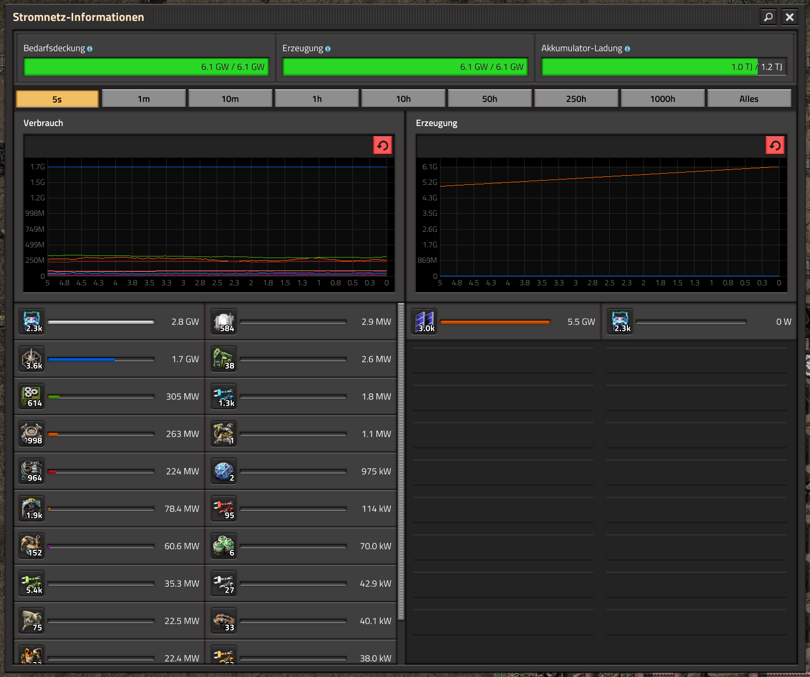Select the 1000h time span button

pos(663,99)
